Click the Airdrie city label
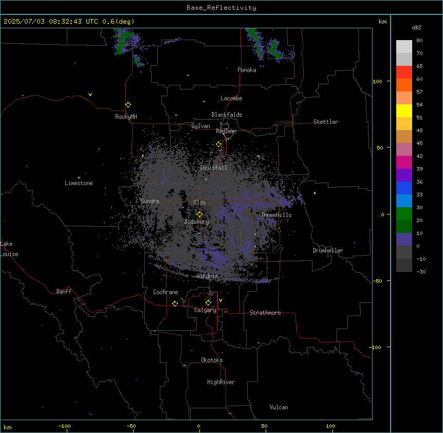The height and width of the screenshot is (433, 443). [x=208, y=277]
